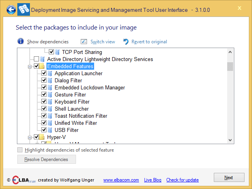252x189 pixels.
Task: Click the Embedded Lockdown Manager package icon
Action: click(50, 87)
